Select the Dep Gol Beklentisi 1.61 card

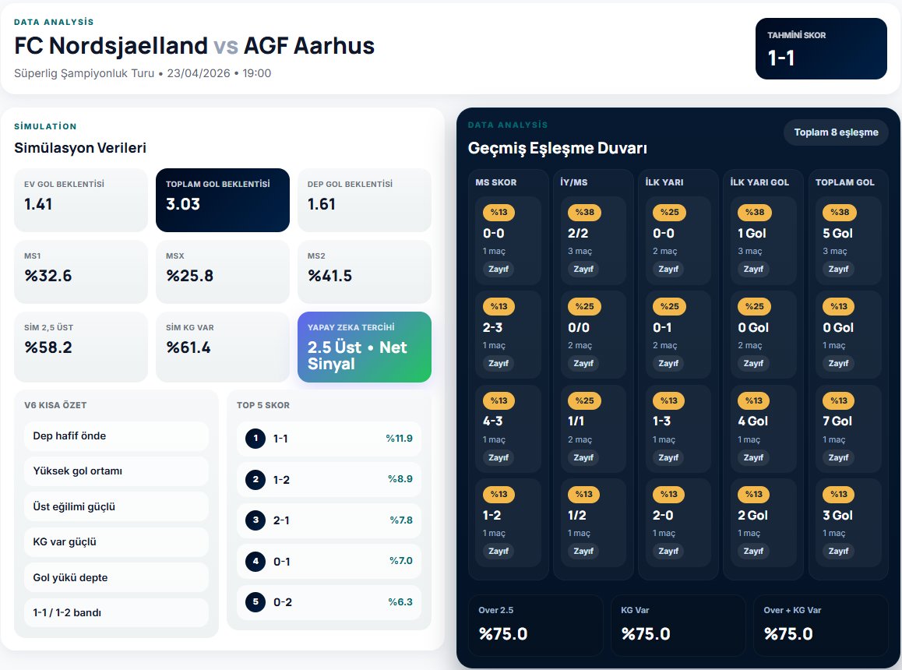pos(364,199)
